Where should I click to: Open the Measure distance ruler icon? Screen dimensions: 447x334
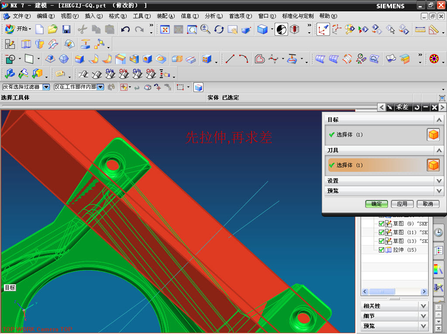(420, 29)
